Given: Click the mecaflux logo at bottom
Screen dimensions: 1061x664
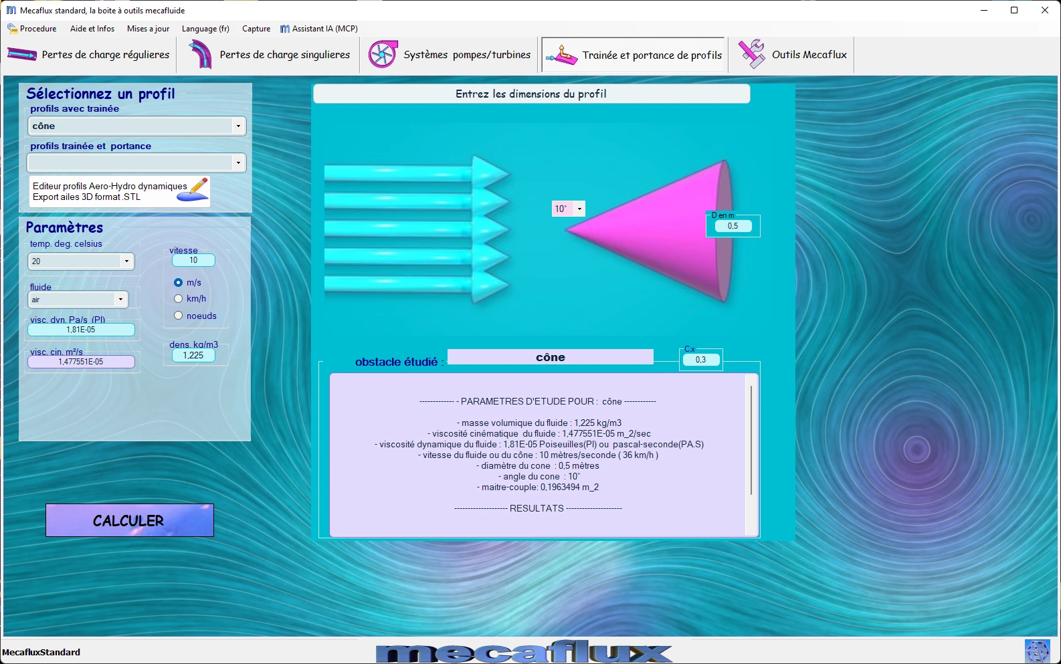Looking at the screenshot, I should click(x=524, y=652).
